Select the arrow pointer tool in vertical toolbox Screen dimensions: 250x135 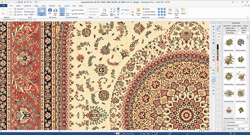click(214, 26)
